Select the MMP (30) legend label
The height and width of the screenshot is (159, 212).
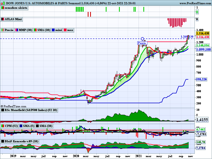[x=24, y=30]
